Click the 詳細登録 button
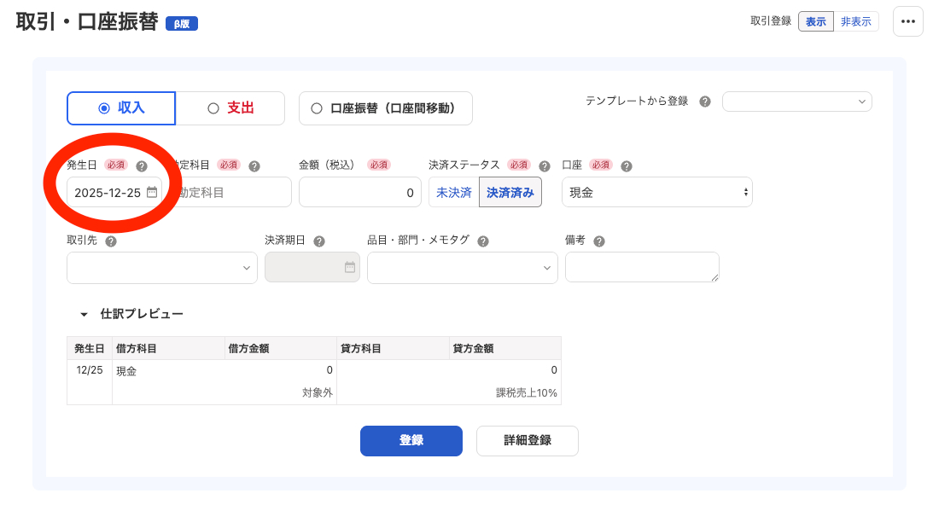 coord(527,440)
